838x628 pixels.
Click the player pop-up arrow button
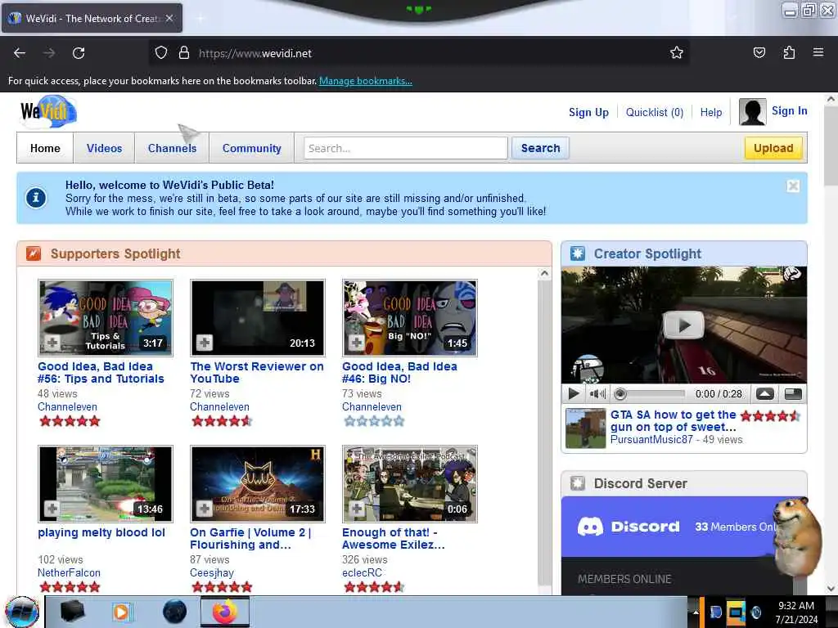pyautogui.click(x=765, y=394)
